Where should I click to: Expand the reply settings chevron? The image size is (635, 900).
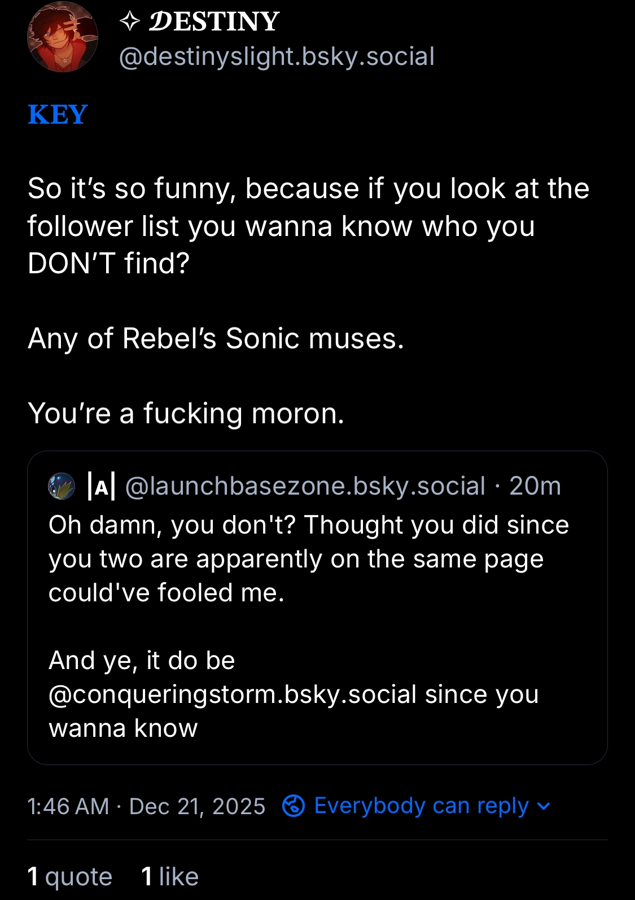pos(544,806)
